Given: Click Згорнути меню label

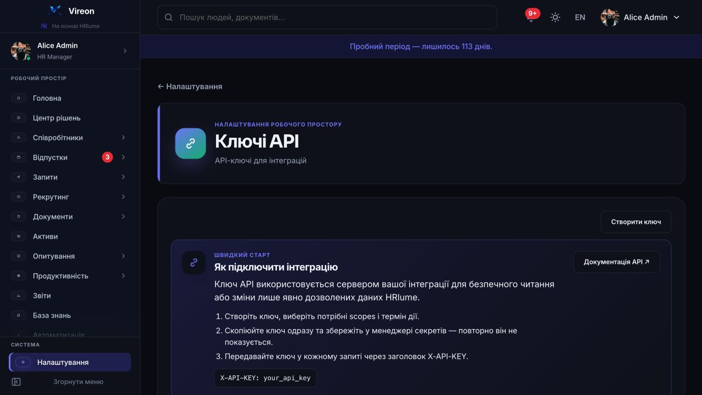Looking at the screenshot, I should tap(78, 382).
